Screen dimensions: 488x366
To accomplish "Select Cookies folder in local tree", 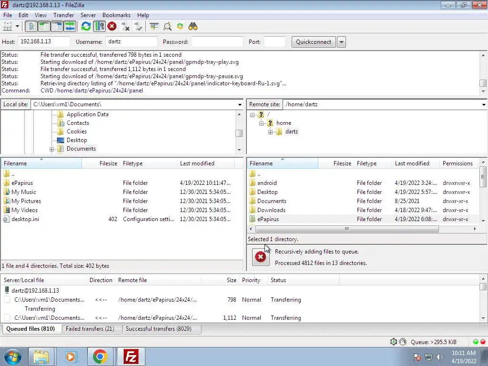I will coord(77,132).
